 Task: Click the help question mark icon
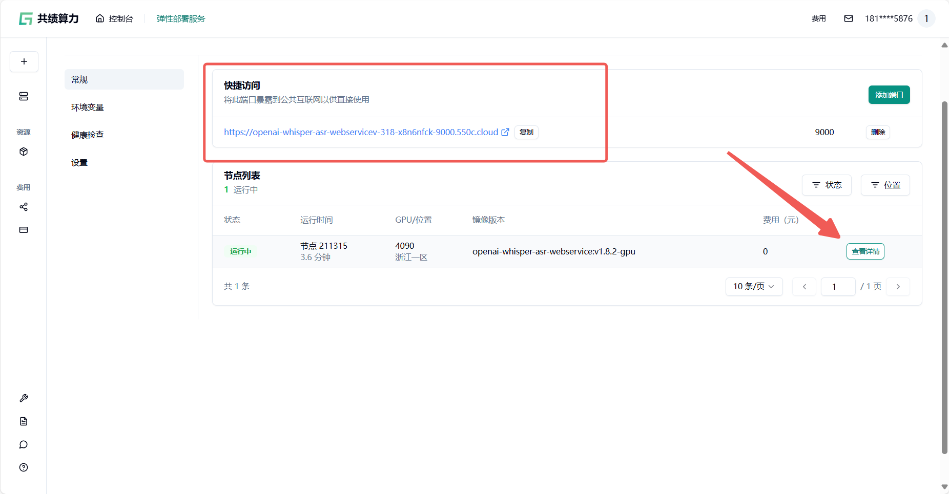[x=24, y=467]
